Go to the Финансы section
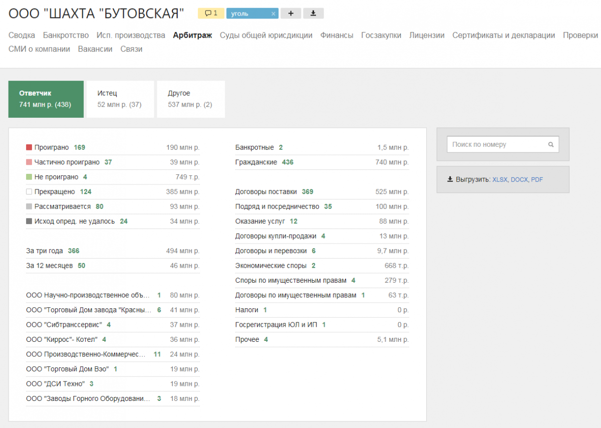Viewport: 601px width, 428px height. (337, 35)
